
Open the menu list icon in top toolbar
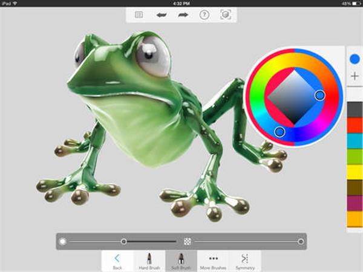[x=139, y=15]
